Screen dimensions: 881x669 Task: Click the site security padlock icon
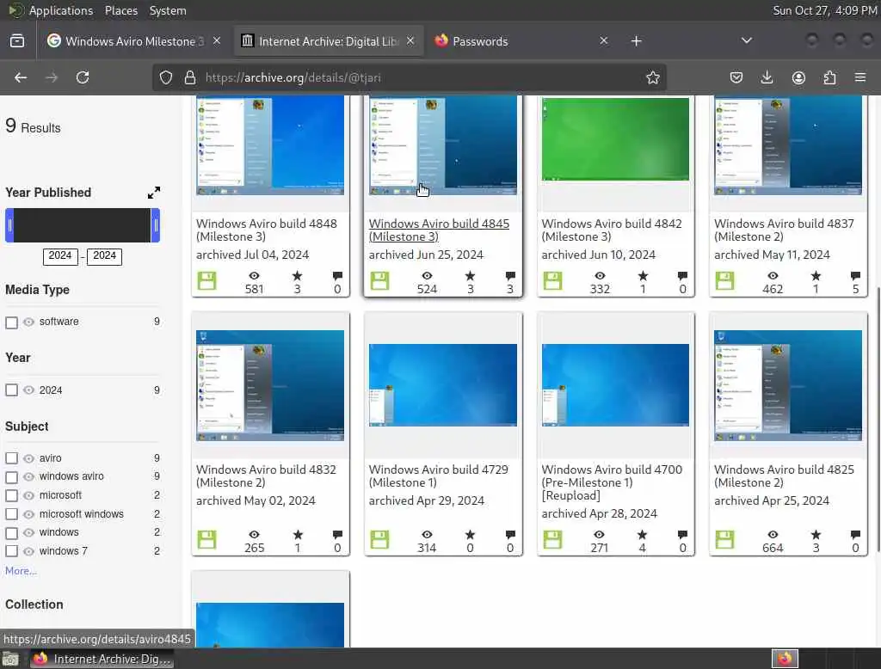pyautogui.click(x=190, y=77)
